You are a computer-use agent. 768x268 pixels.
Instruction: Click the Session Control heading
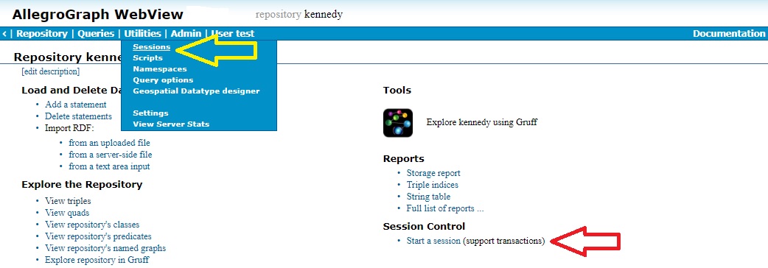coord(424,227)
